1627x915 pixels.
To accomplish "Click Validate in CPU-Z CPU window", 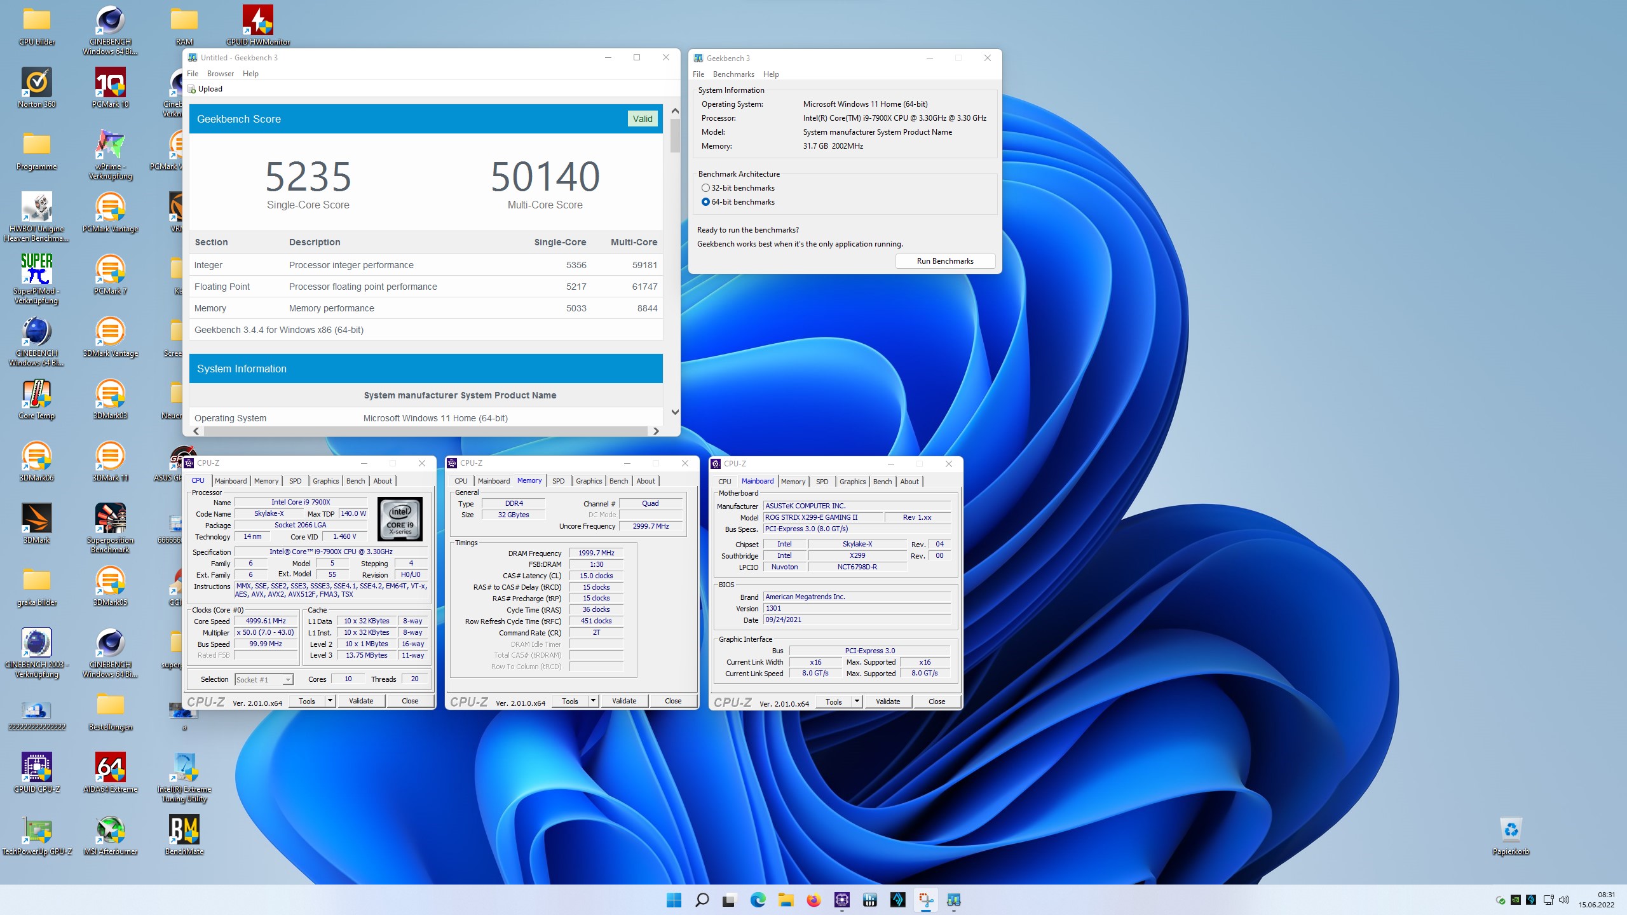I will (x=361, y=701).
